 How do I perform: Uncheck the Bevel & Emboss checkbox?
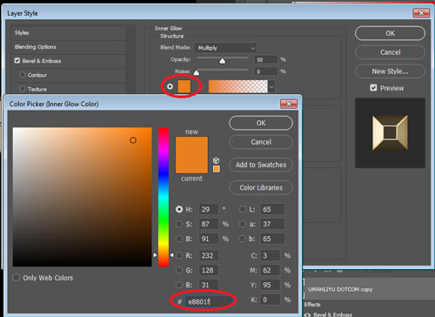[x=17, y=60]
